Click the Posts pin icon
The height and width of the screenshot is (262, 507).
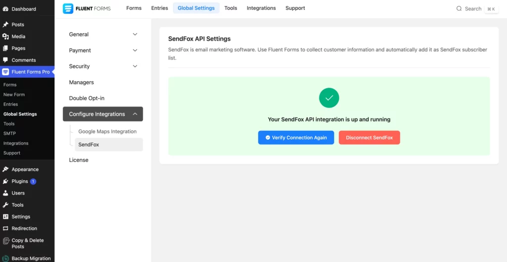tap(5, 25)
